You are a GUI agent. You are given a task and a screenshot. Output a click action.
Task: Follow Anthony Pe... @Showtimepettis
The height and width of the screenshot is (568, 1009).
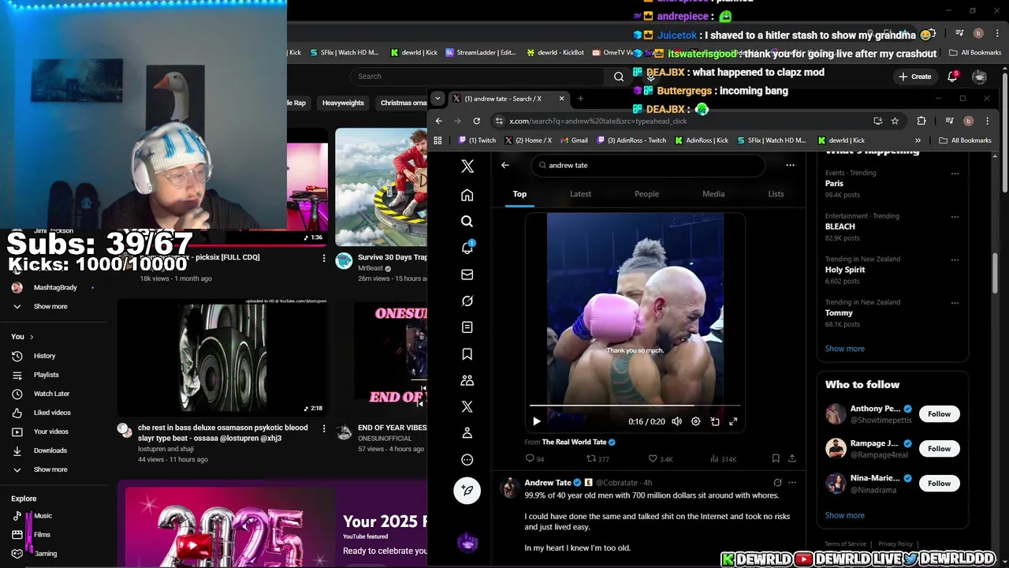939,414
